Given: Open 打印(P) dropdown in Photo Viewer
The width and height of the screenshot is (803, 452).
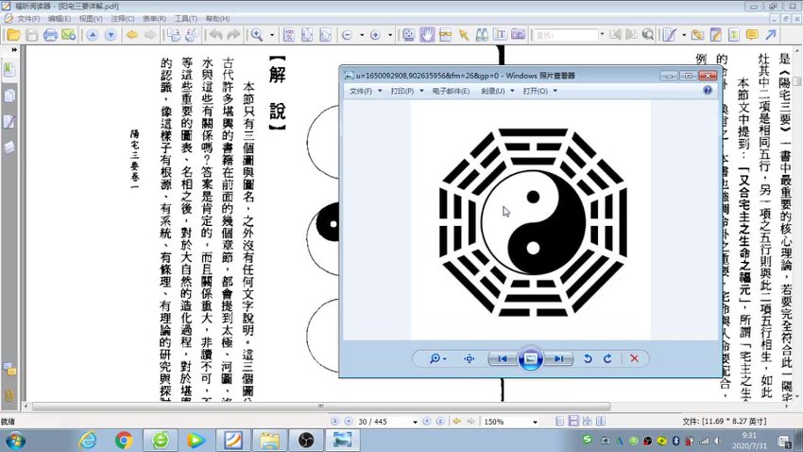Looking at the screenshot, I should click(406, 91).
